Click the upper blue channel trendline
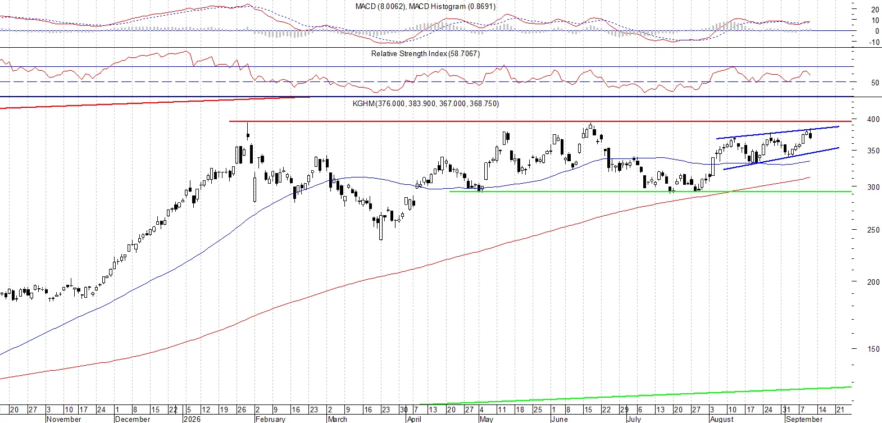Screen dimensions: 882x423 [778, 132]
